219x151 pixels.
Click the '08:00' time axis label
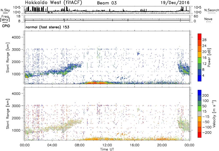click(80, 145)
